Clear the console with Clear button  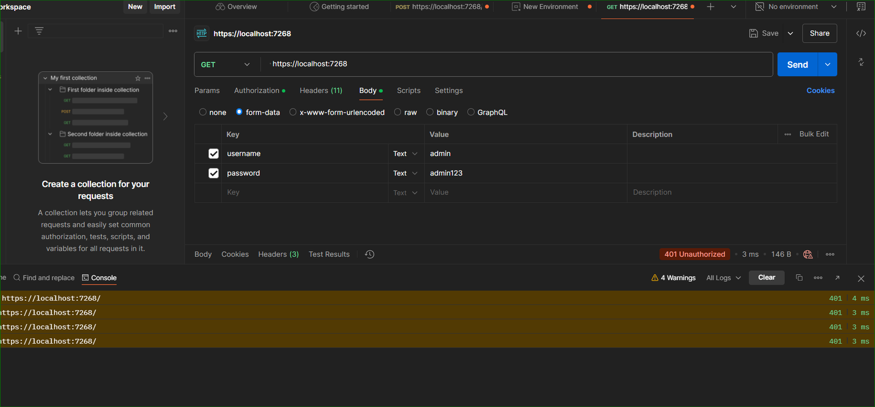click(x=766, y=278)
